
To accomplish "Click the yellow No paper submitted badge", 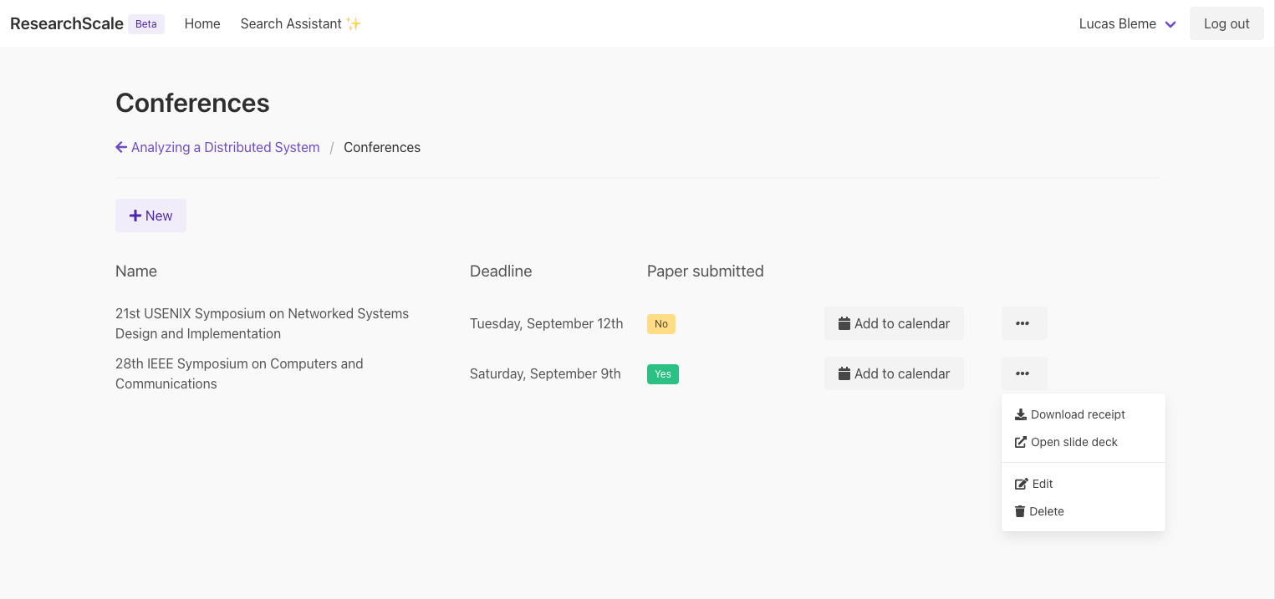I will click(x=661, y=323).
